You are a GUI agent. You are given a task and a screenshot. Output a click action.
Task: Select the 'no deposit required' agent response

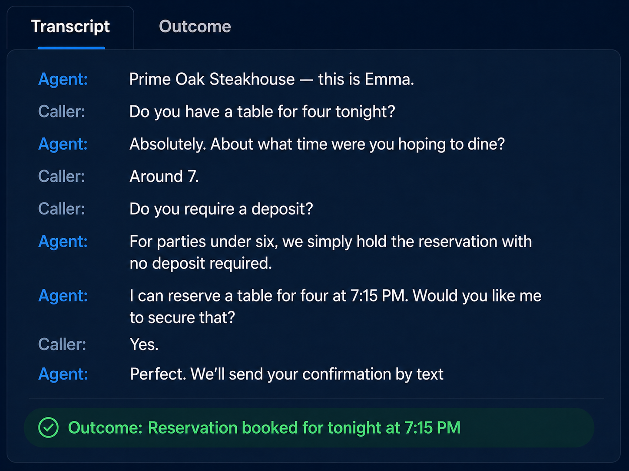click(x=331, y=252)
